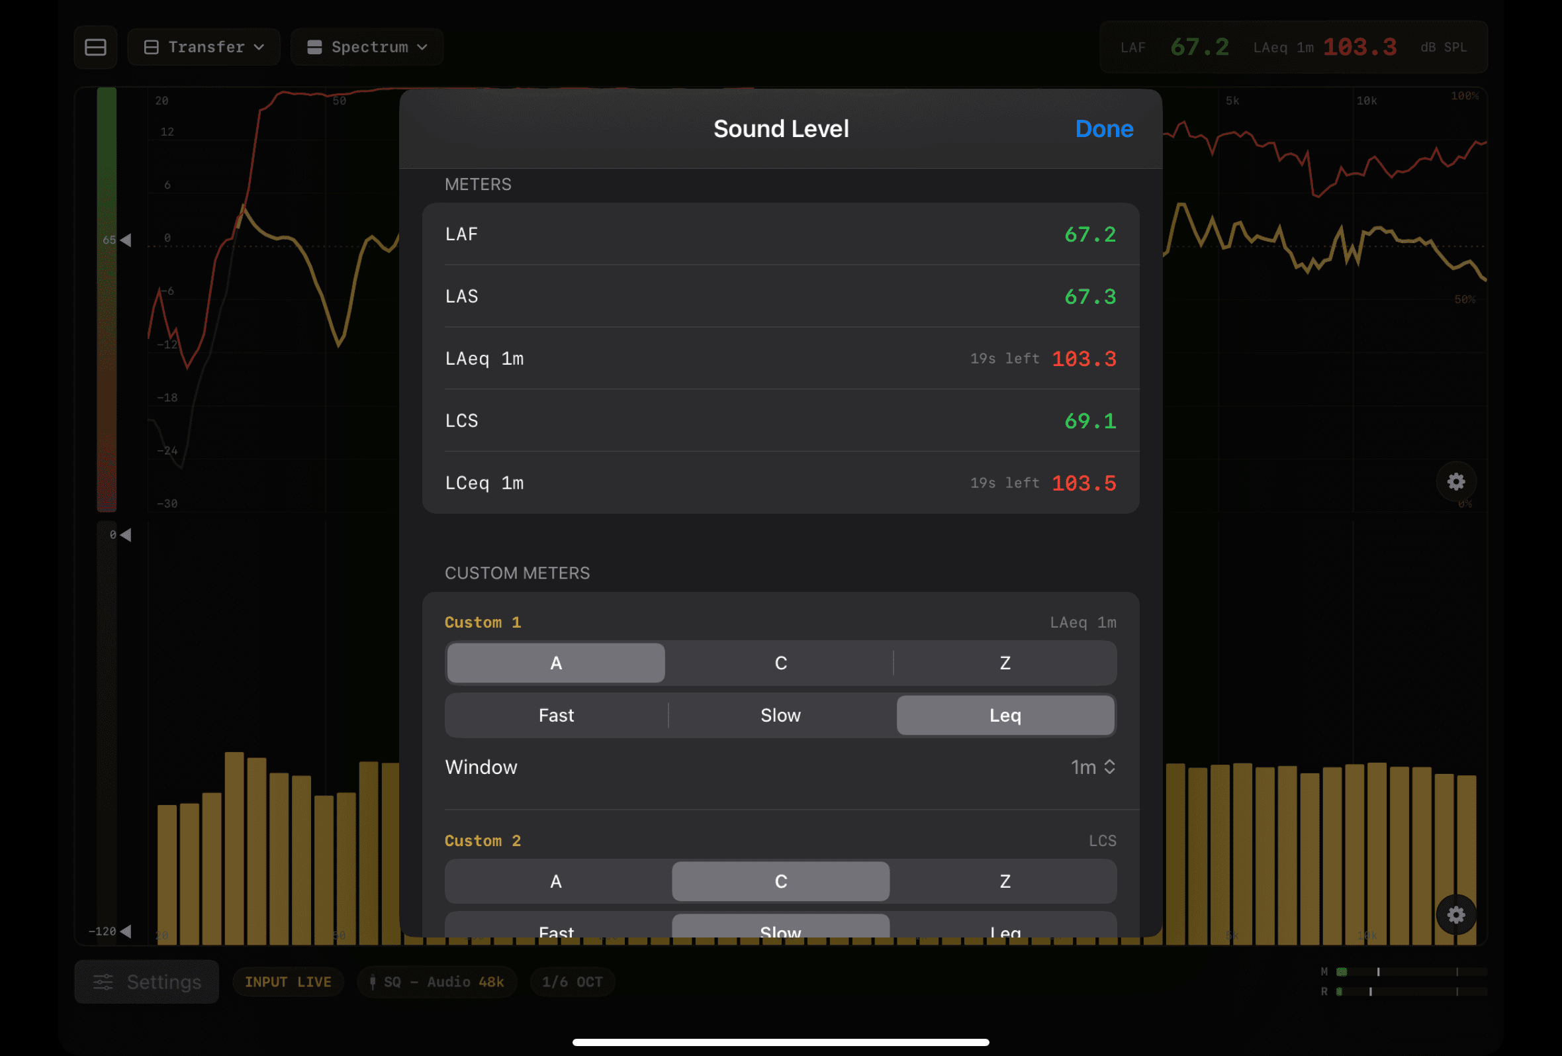Image resolution: width=1562 pixels, height=1056 pixels.
Task: Click the SQ - Audio 48k input pill
Action: (437, 982)
